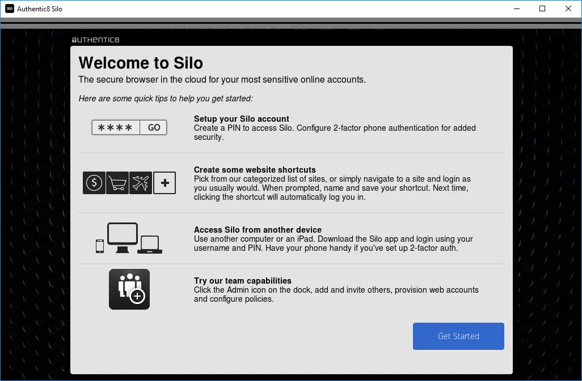Click the smartphone device icon

(100, 246)
